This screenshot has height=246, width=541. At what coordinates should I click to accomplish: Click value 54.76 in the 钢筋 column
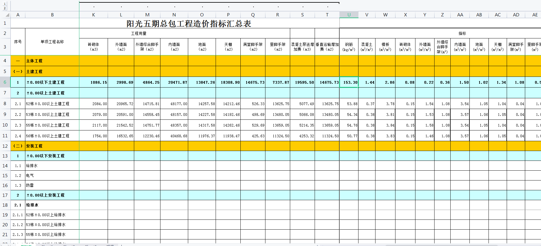coord(352,125)
